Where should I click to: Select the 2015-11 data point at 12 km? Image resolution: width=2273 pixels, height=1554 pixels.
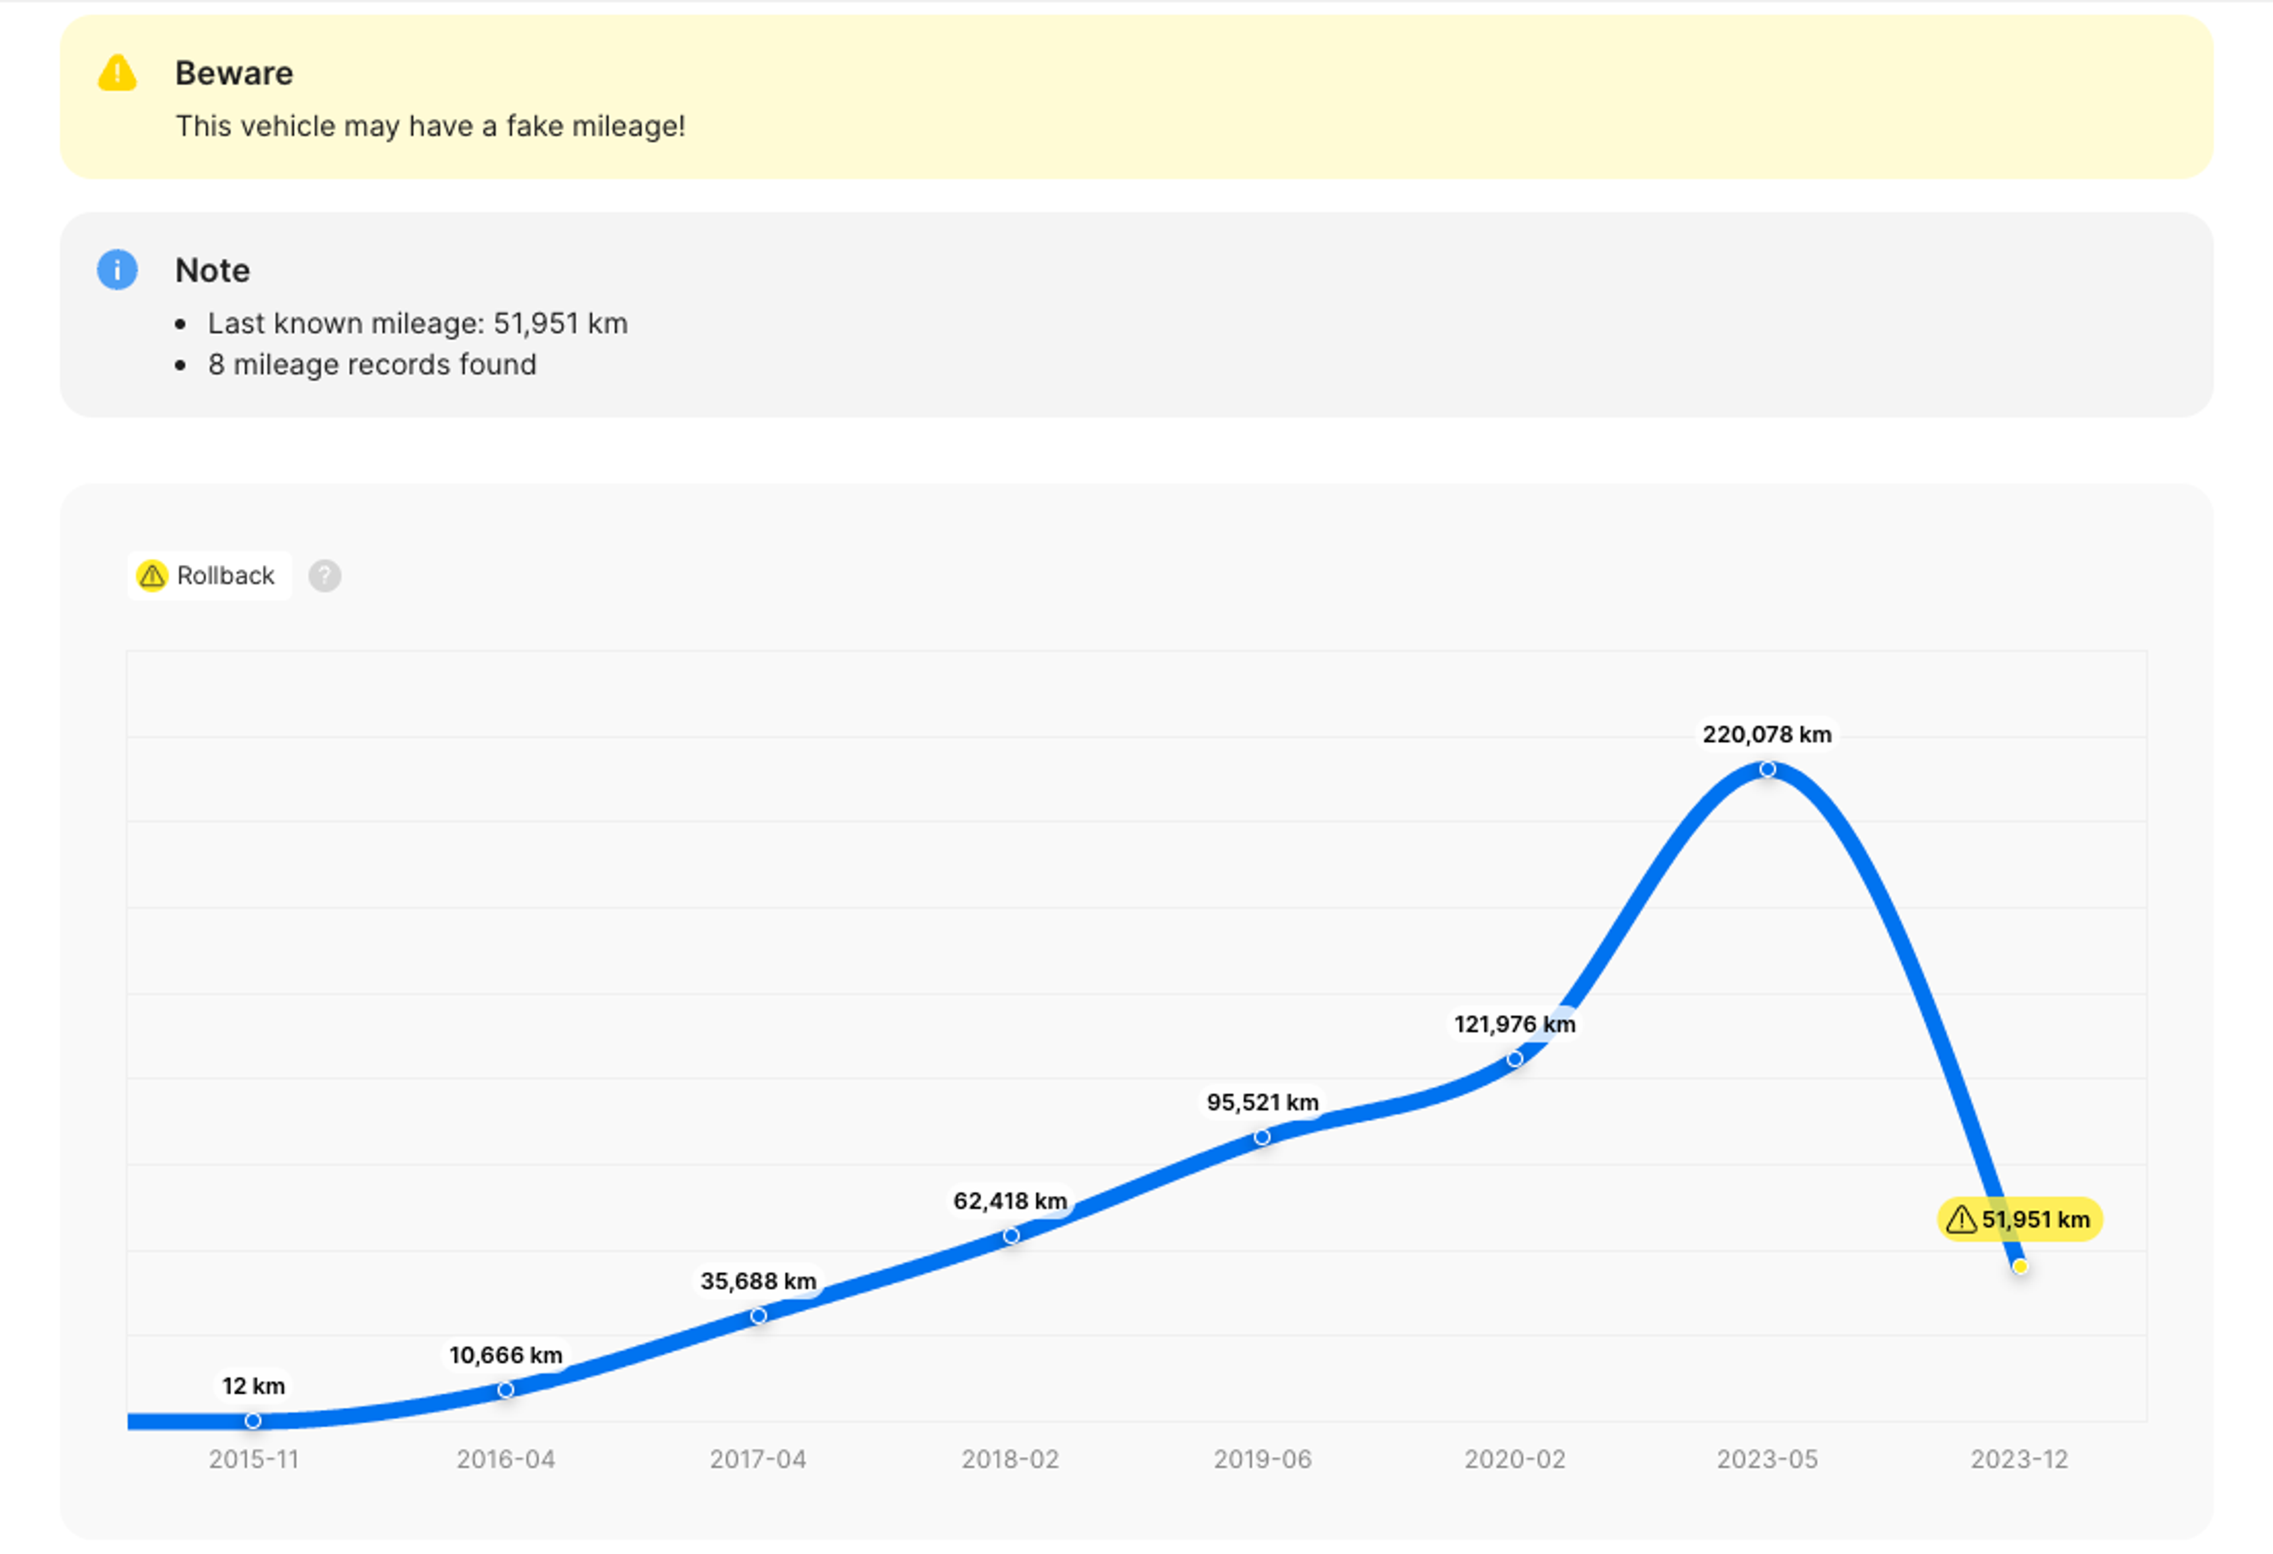click(x=253, y=1420)
